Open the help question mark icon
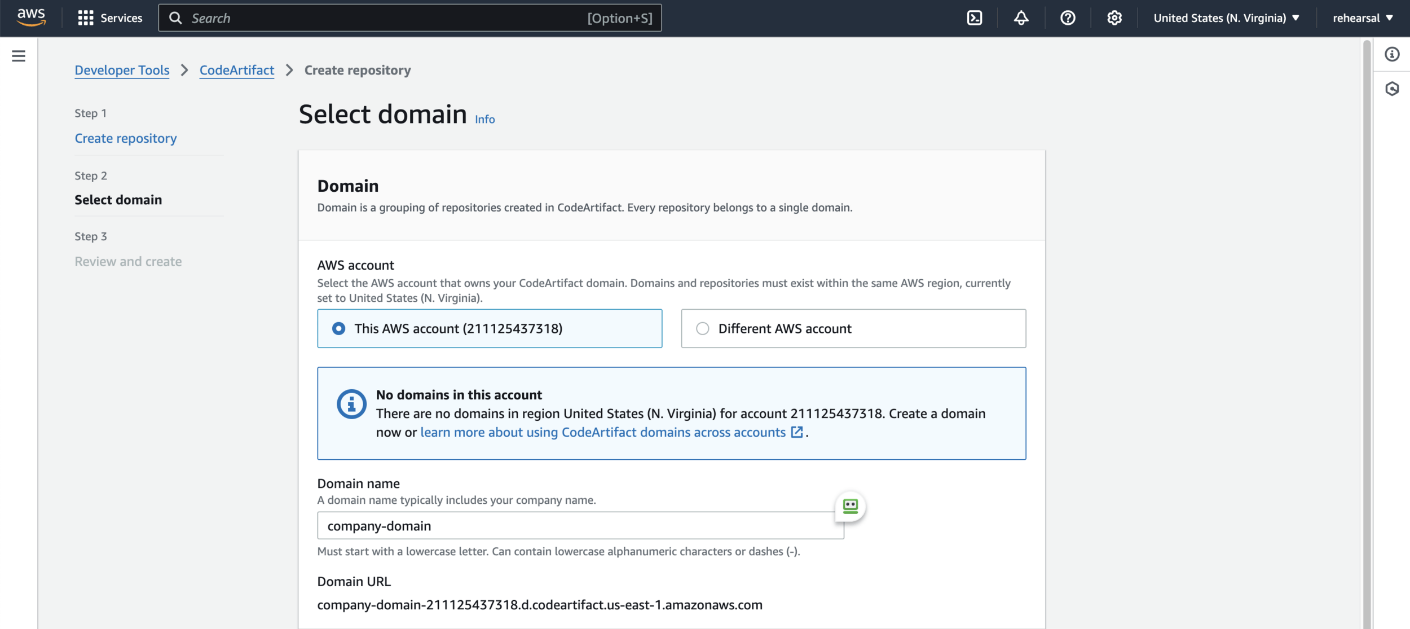1410x629 pixels. tap(1067, 18)
